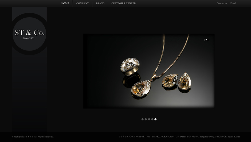Image resolution: width=251 pixels, height=142 pixels.
Task: Click the teardrop amber pendant
Action: [x=141, y=89]
